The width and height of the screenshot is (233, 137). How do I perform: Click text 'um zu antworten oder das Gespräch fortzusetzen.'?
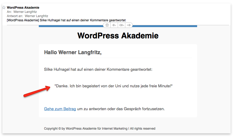[121, 109]
